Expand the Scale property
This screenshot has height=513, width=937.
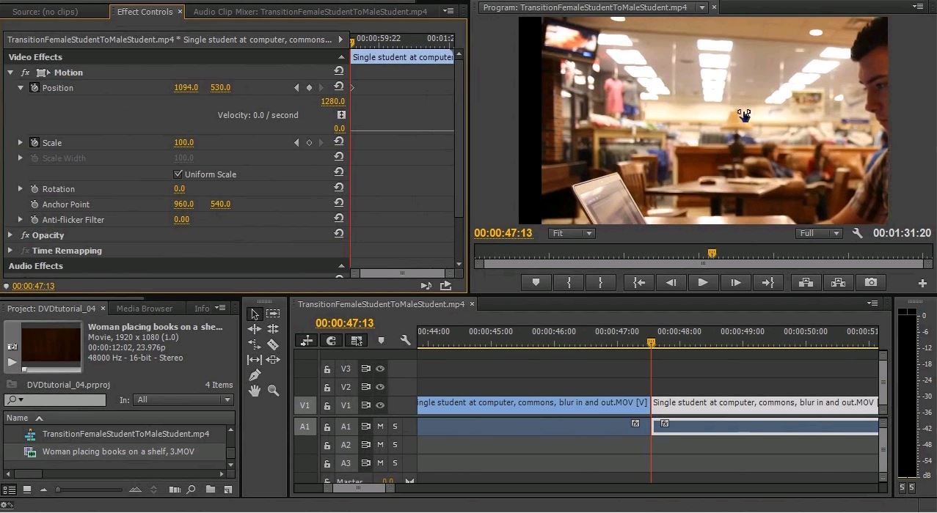tap(21, 142)
